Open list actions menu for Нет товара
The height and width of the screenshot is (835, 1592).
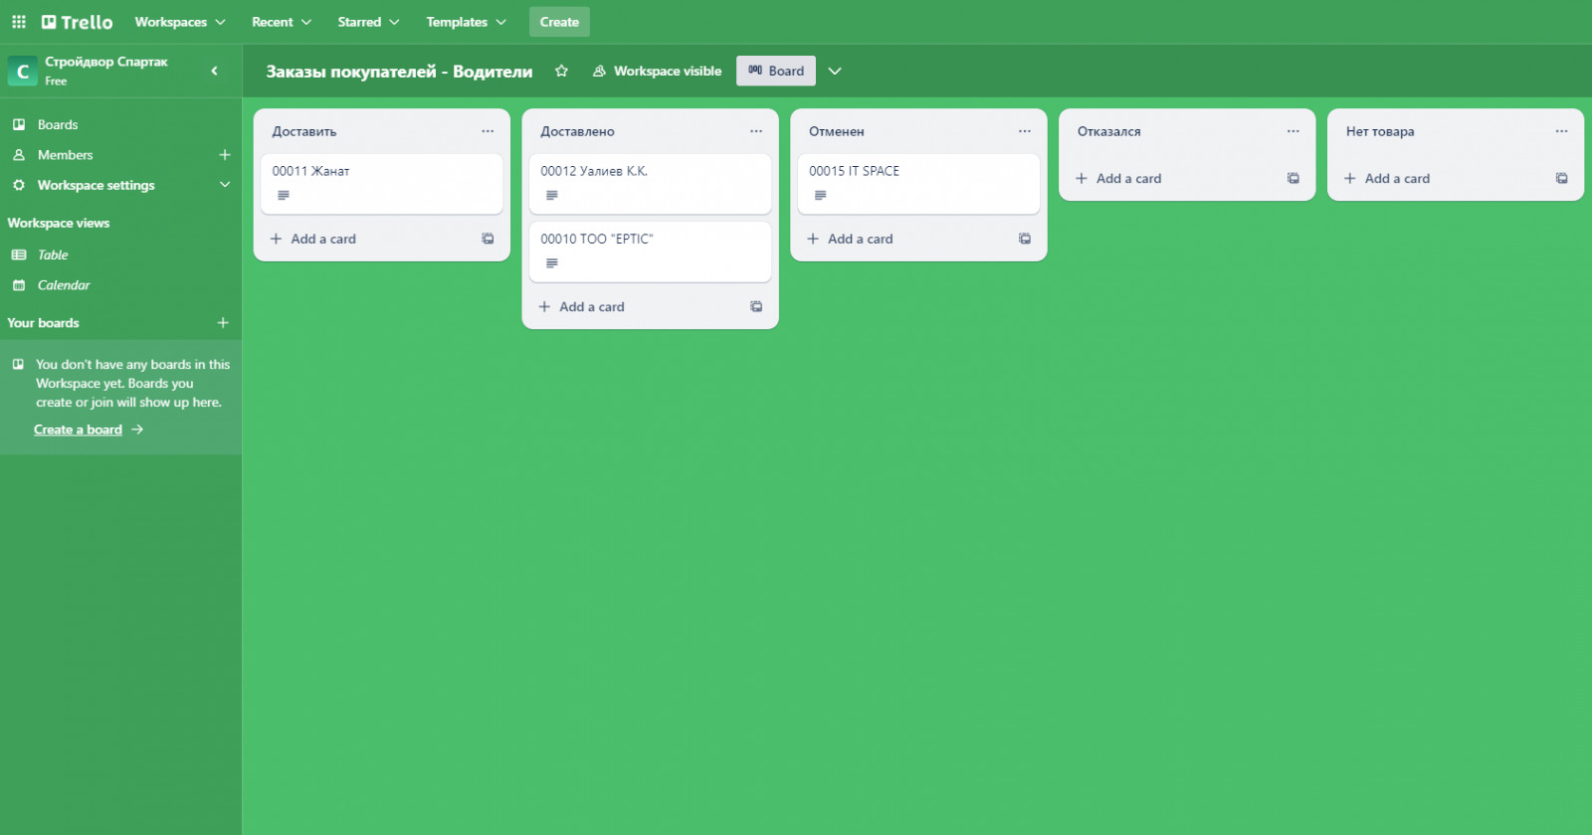point(1562,131)
